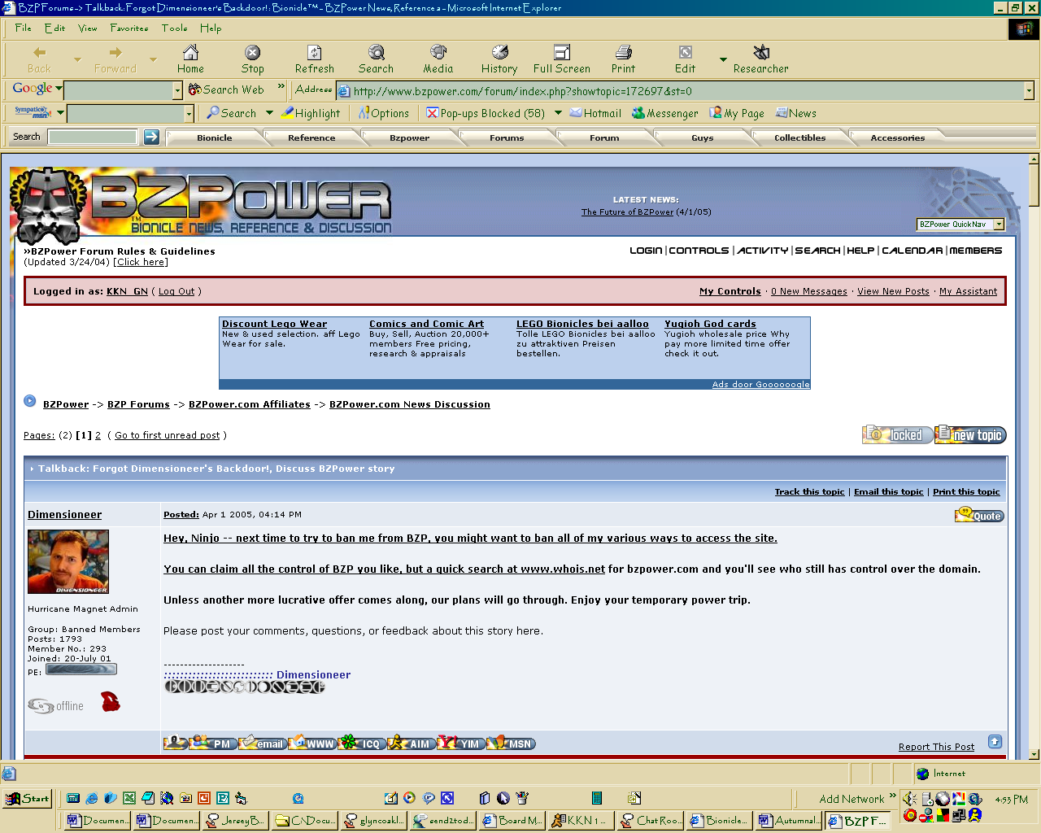Screen dimensions: 1041x833
Task: Open the Pop-ups Blocked dropdown arrow
Action: [x=558, y=113]
